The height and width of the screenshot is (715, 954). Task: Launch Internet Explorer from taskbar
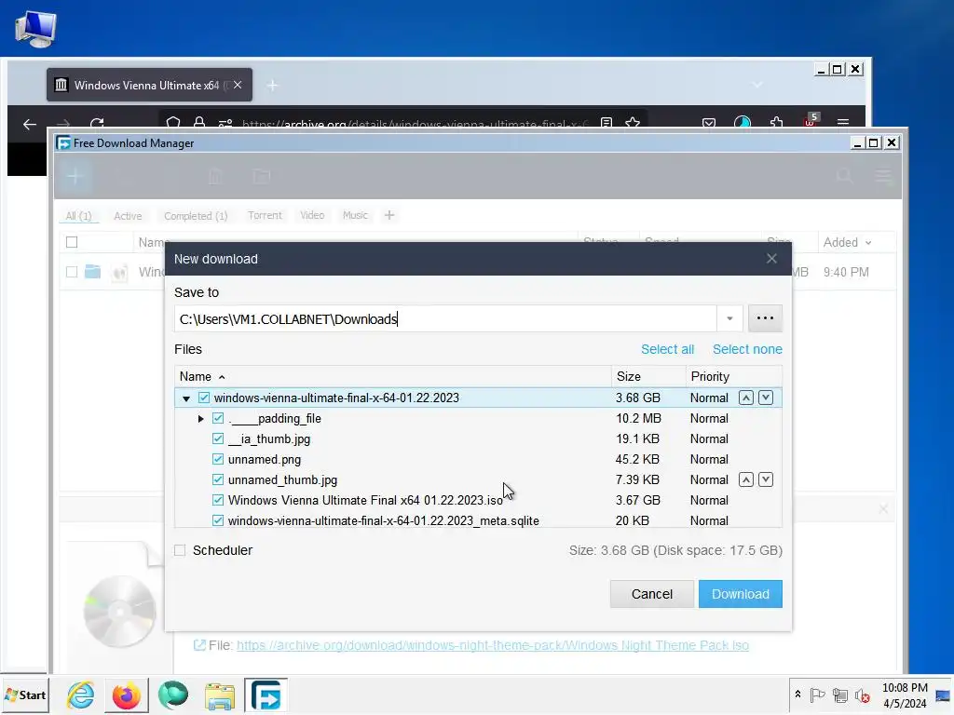[81, 695]
